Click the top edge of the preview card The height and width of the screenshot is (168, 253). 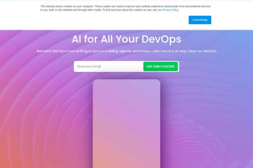126,80
